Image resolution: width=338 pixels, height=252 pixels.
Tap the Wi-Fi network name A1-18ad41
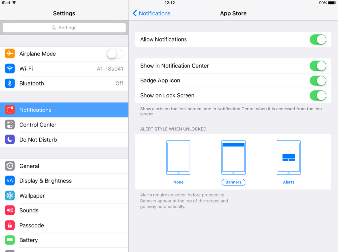click(x=110, y=69)
